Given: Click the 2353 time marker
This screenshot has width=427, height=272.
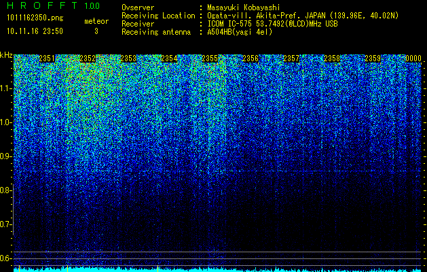Looking at the screenshot, I should click(128, 58).
